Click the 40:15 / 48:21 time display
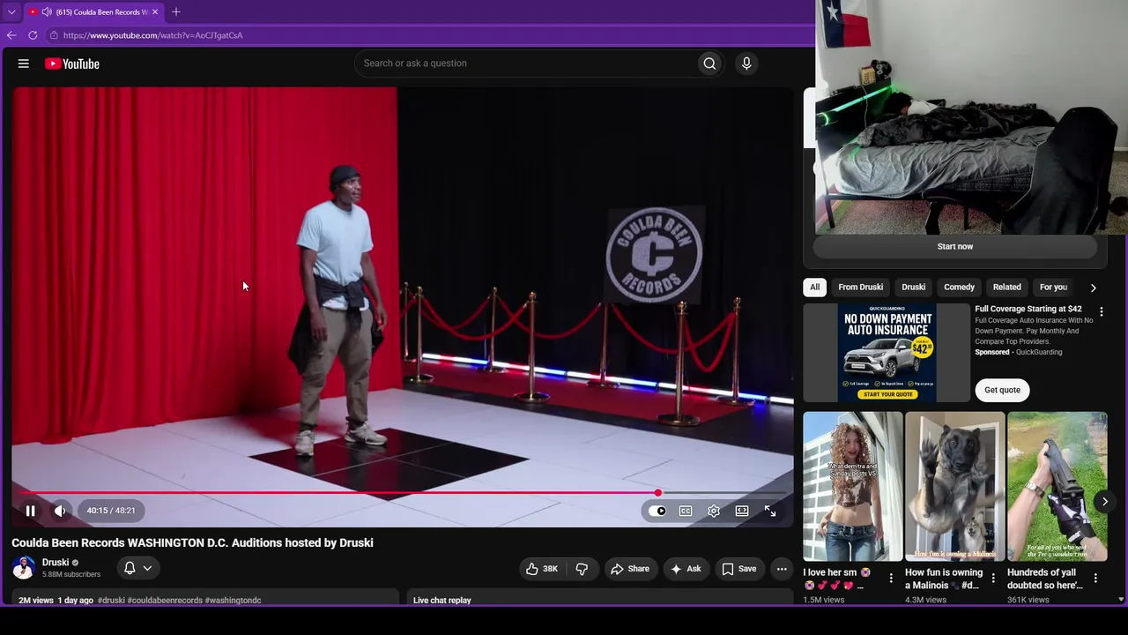Viewport: 1128px width, 635px height. click(x=111, y=511)
